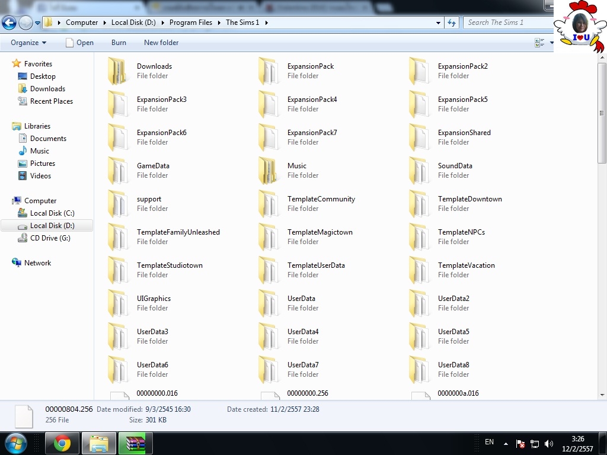Viewport: 607px width, 455px height.
Task: Expand arrow after Program Files breadcrumb
Action: click(x=219, y=23)
